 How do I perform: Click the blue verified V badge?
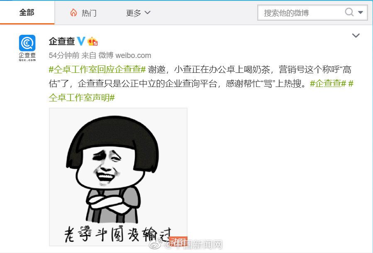coord(81,41)
